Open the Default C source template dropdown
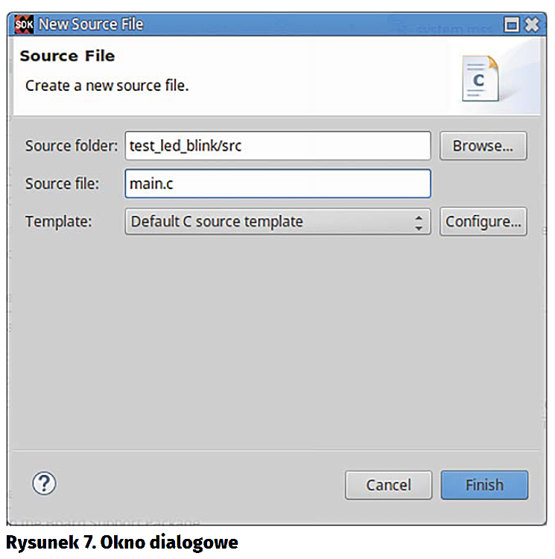Screen dimensions: 555x559 pyautogui.click(x=268, y=222)
